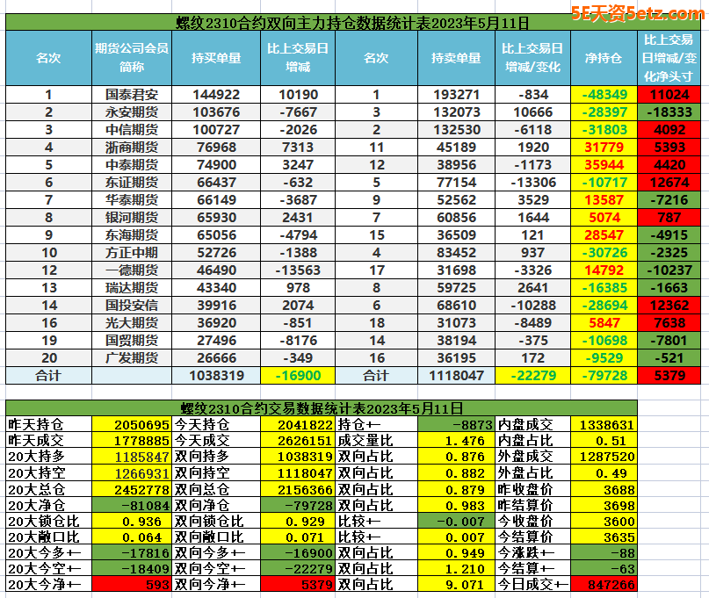Select yellow total change cell -16900
The image size is (709, 598).
tap(298, 376)
